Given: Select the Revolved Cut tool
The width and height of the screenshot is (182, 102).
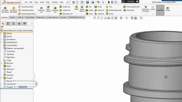Looking at the screenshot, I should click(55, 10).
